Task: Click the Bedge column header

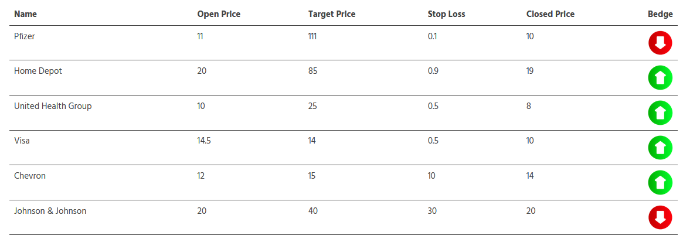Action: tap(660, 14)
